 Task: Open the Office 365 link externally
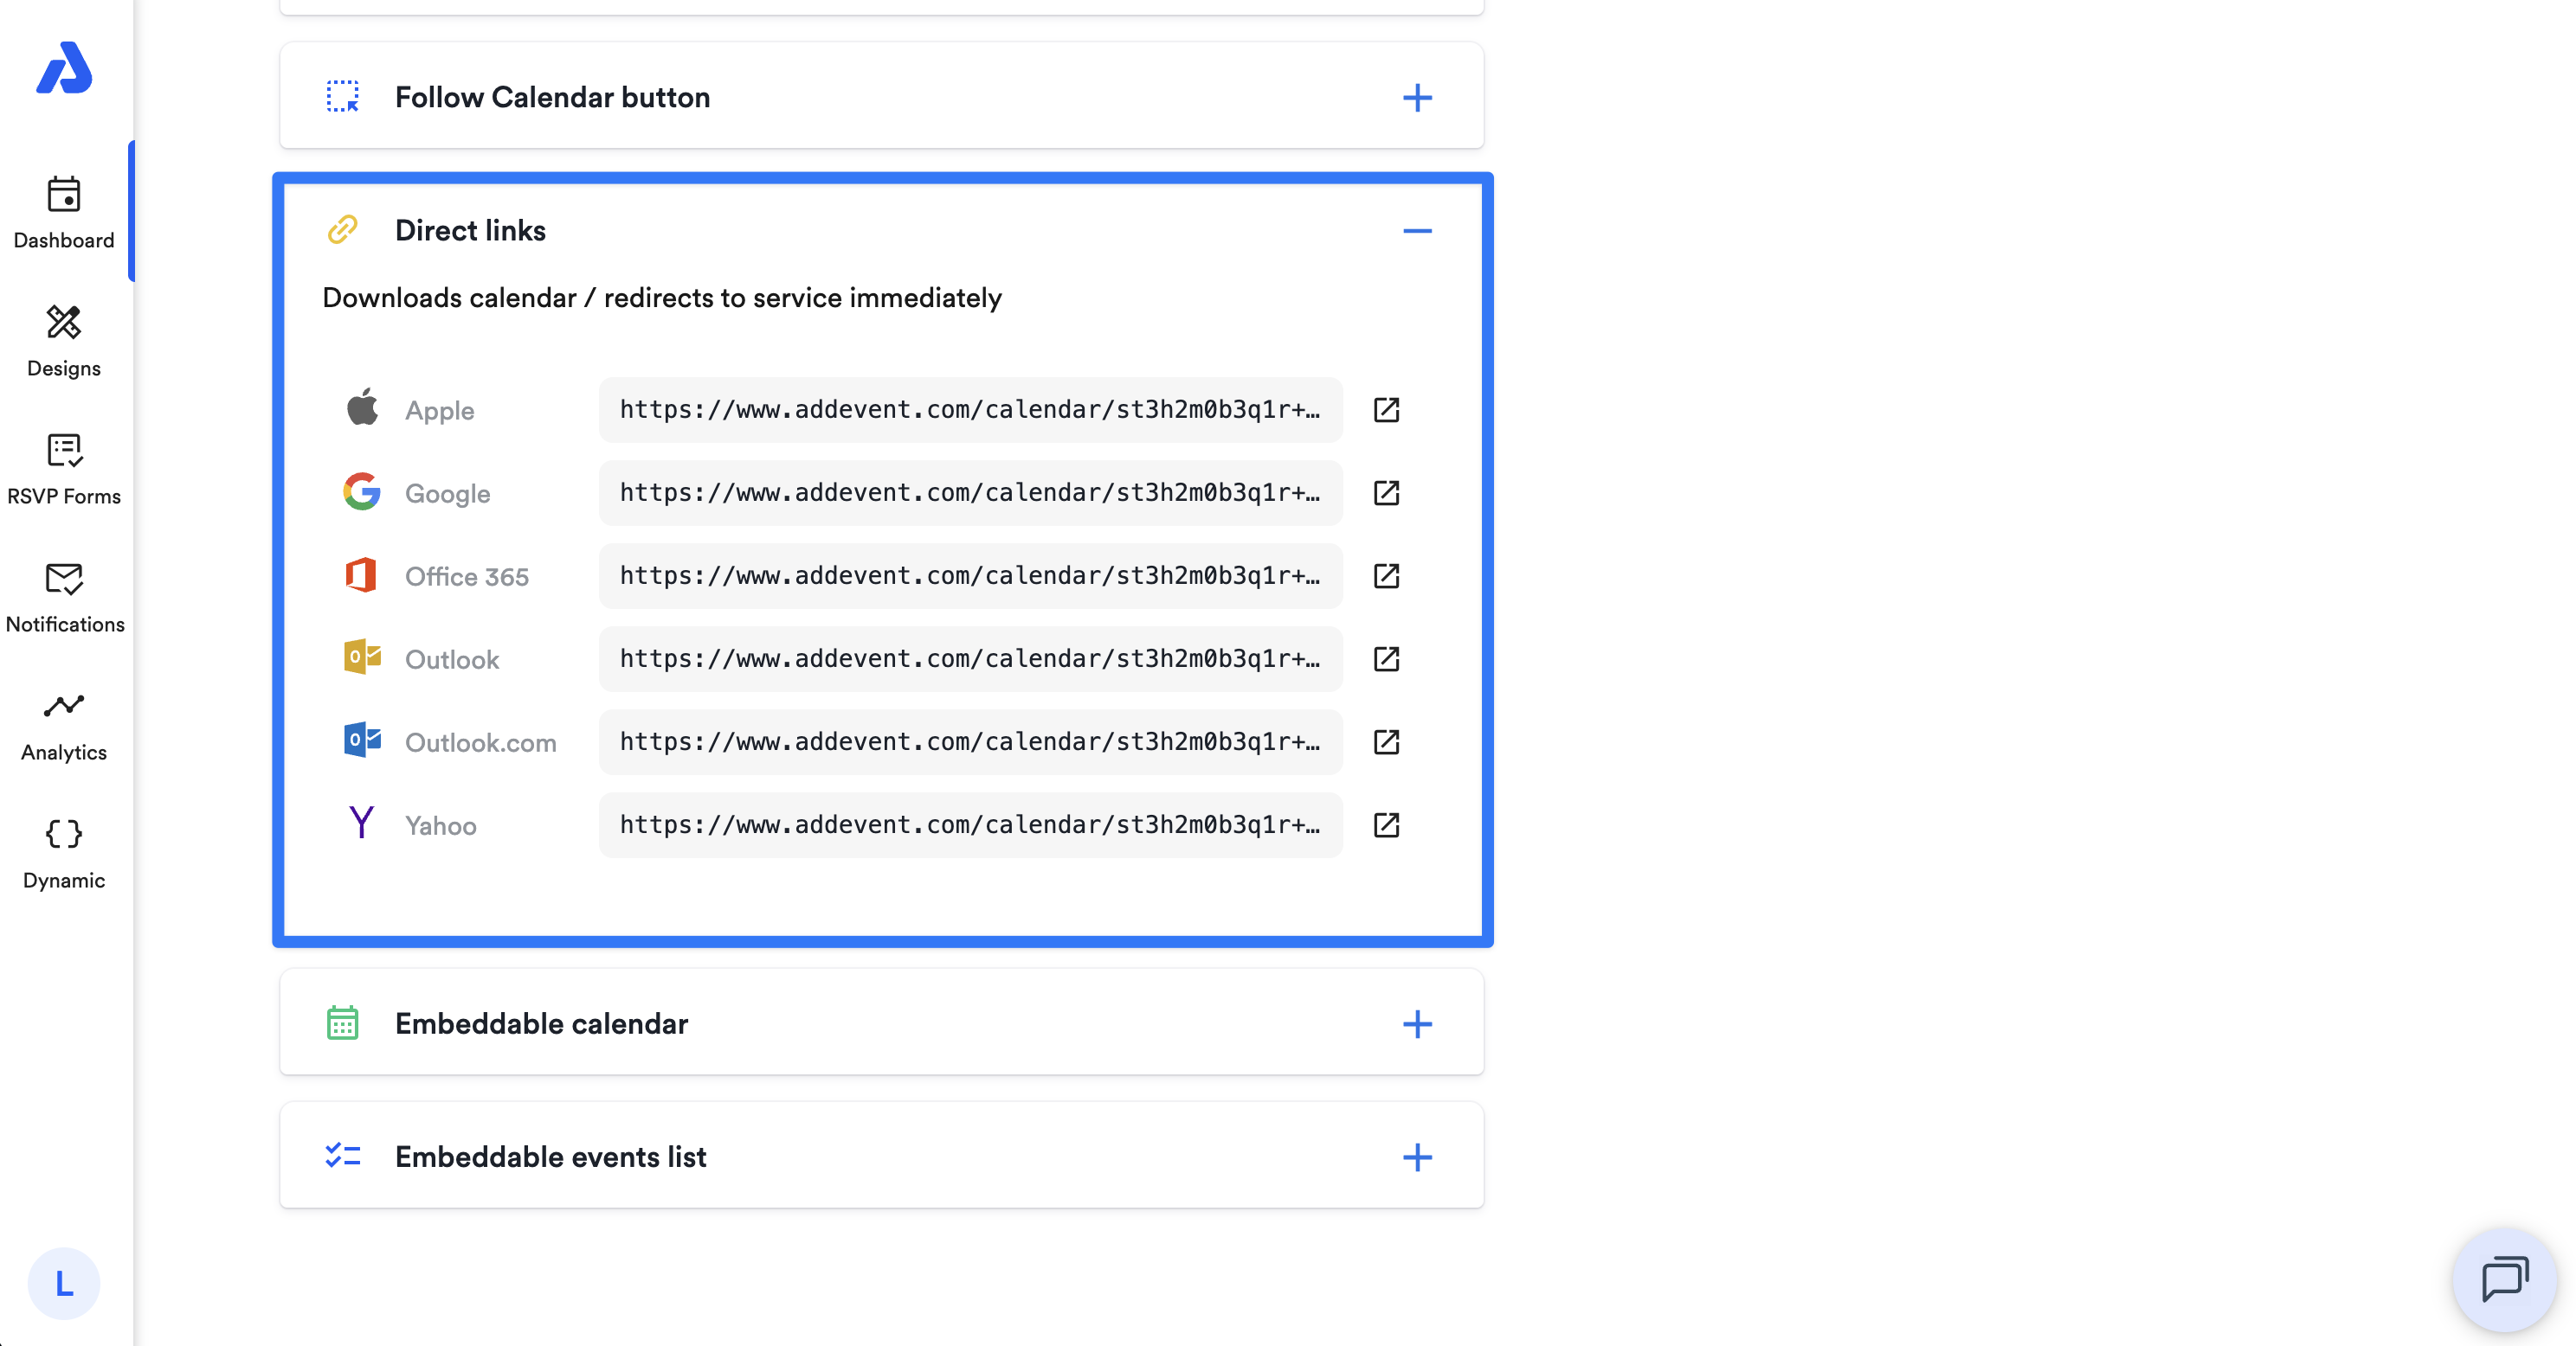pyautogui.click(x=1386, y=575)
